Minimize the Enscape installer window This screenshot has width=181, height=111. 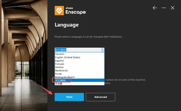(164, 8)
